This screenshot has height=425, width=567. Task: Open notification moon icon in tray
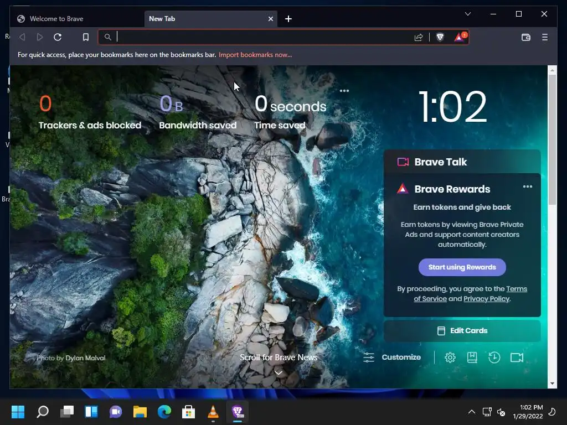[552, 412]
